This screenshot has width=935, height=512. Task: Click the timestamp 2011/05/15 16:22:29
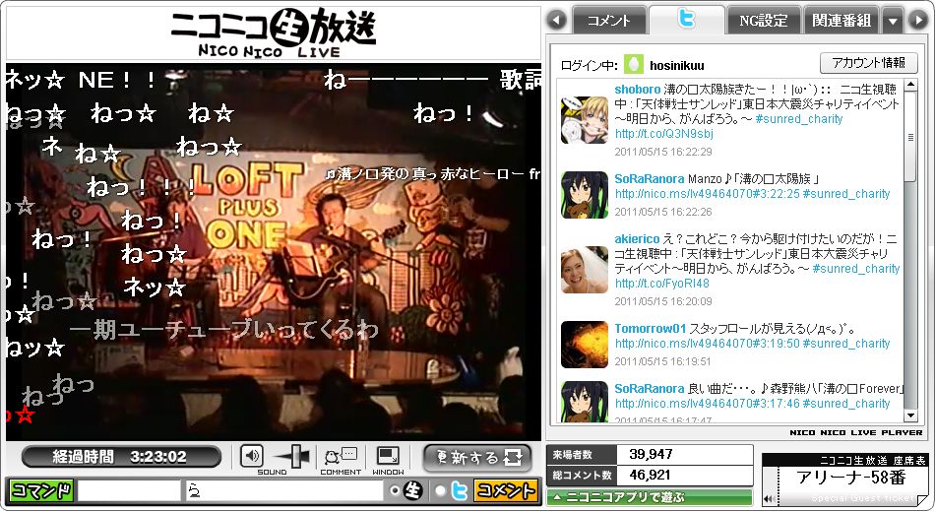663,153
